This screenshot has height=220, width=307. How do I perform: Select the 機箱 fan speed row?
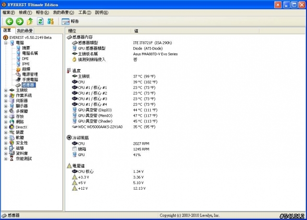111,149
